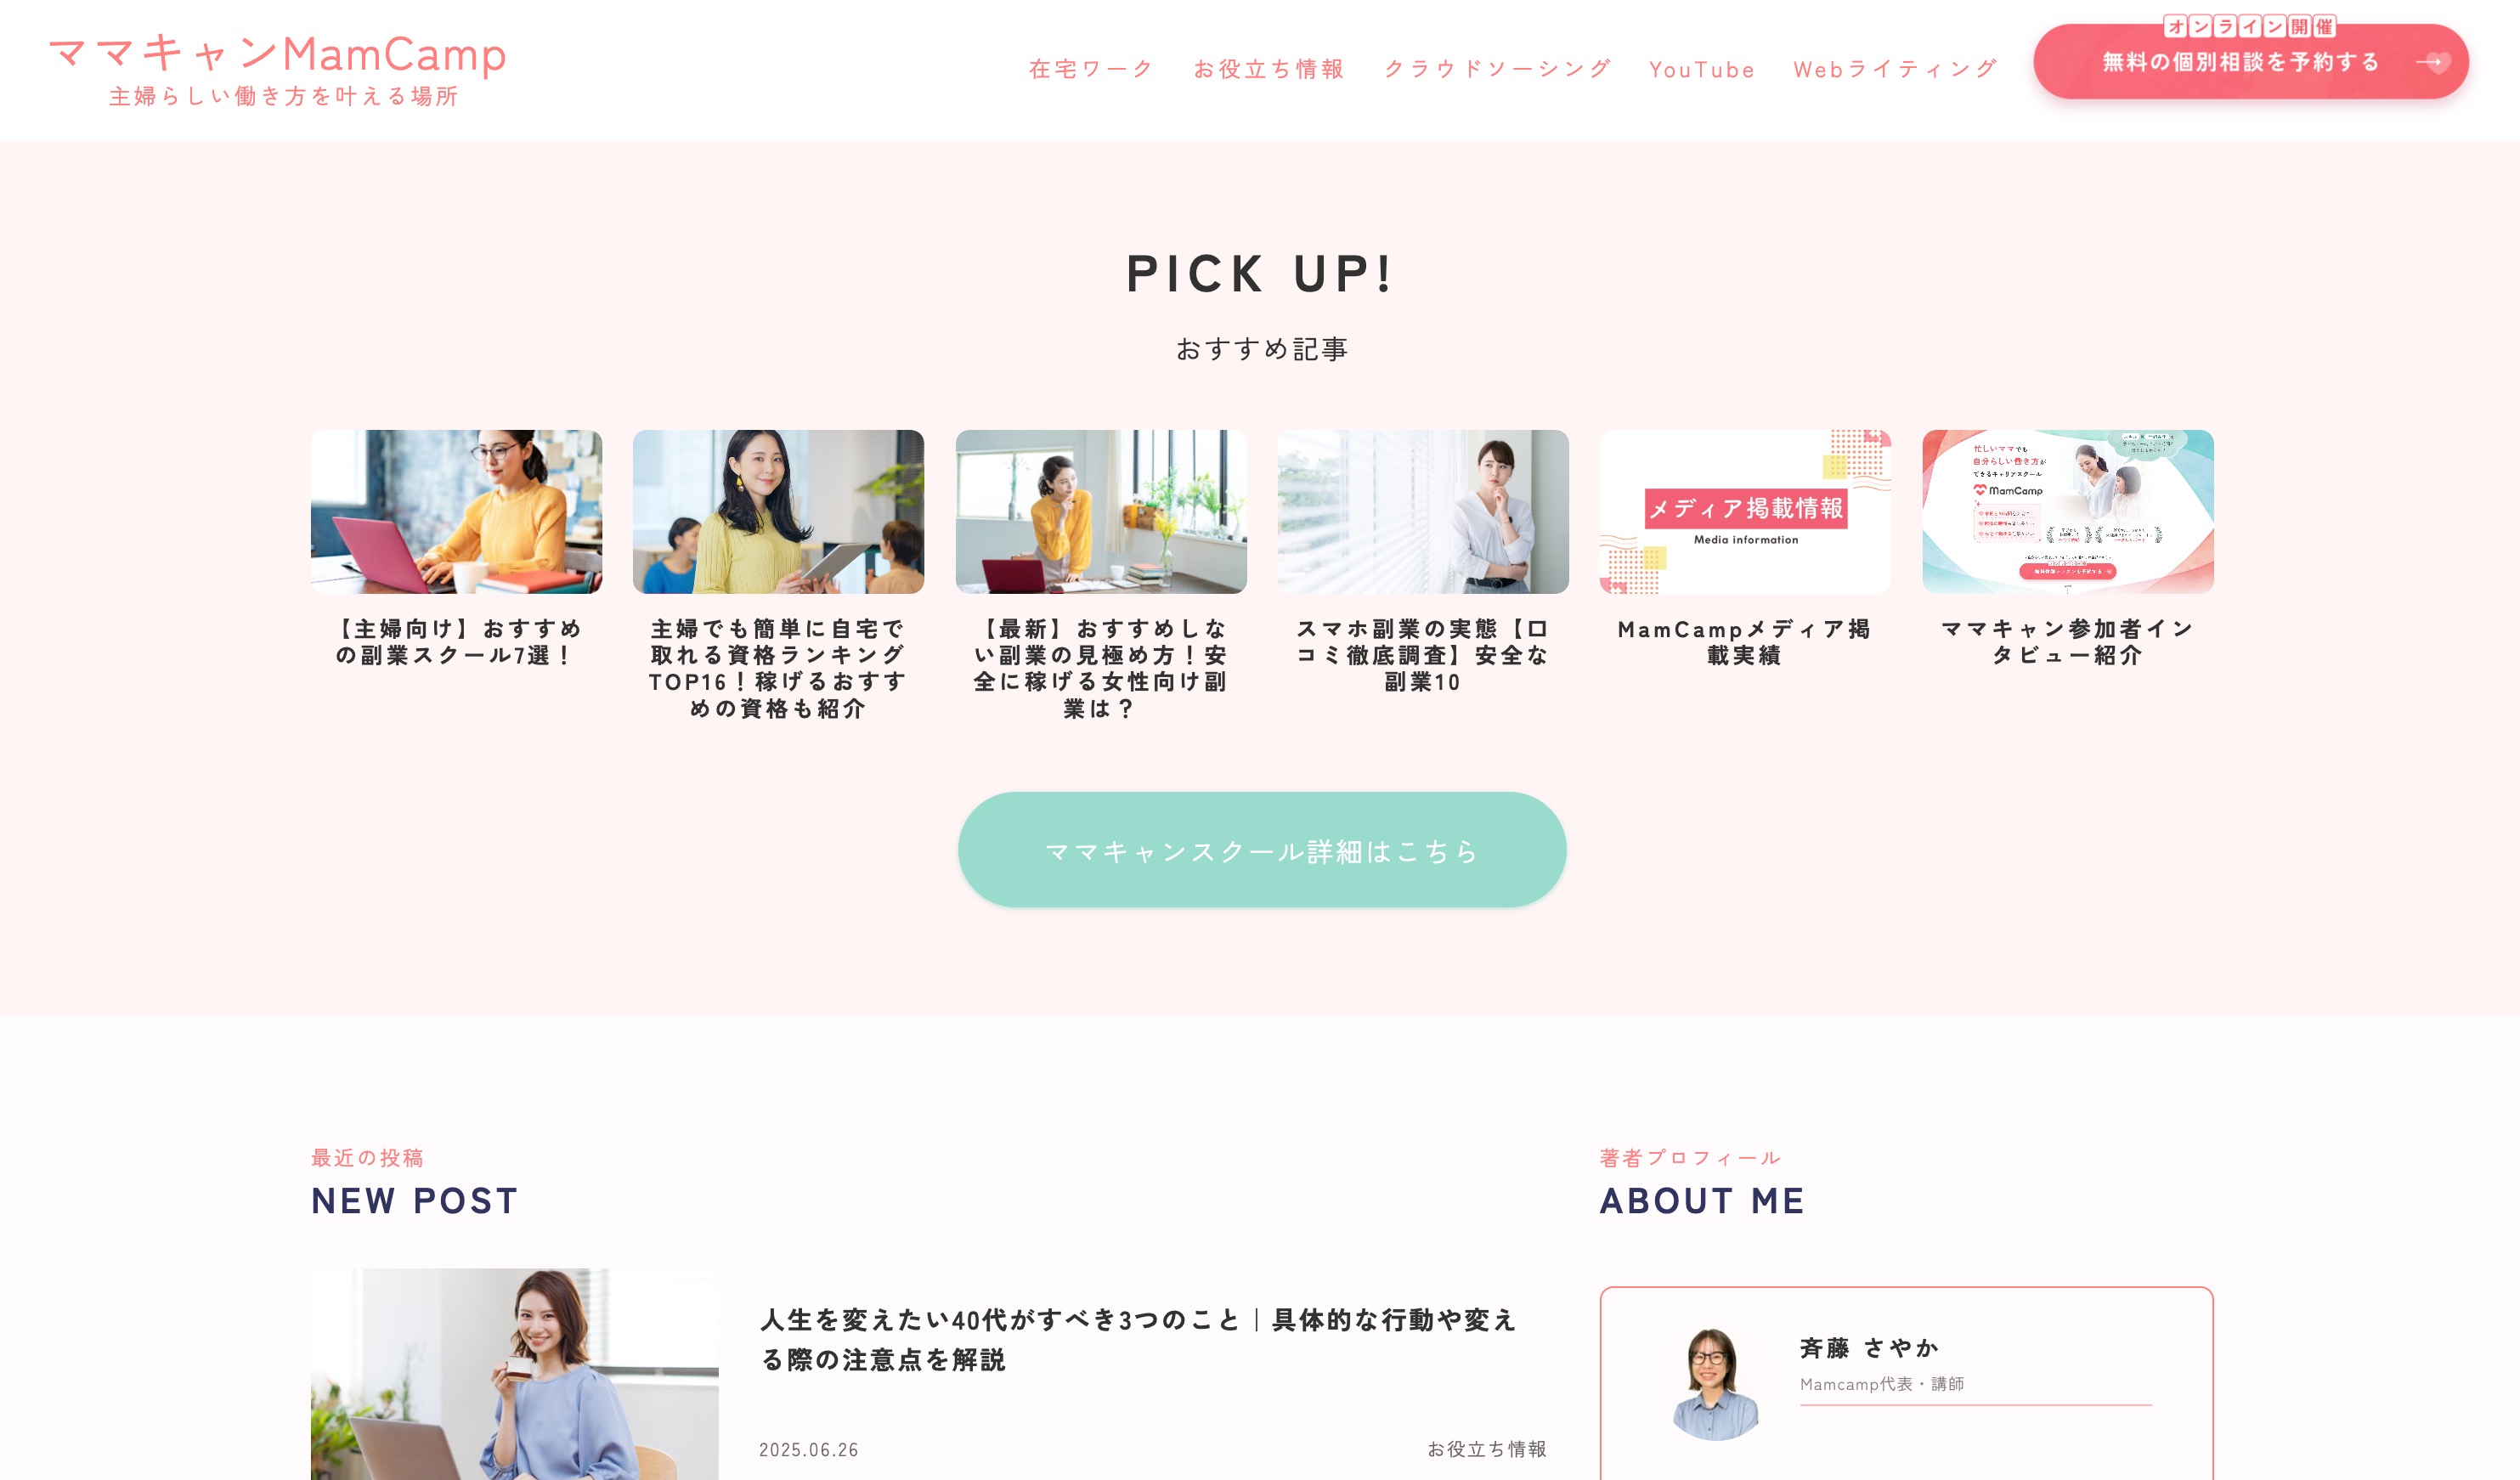Open the スマホ副業の実態 article thumbnail
This screenshot has width=2520, height=1480.
tap(1423, 512)
